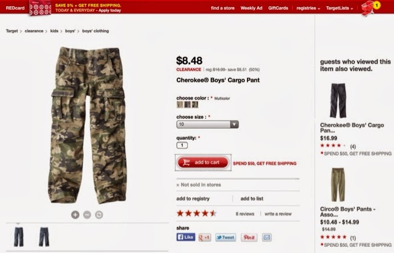Open the Weekly Ad page
The image size is (394, 253).
(251, 8)
